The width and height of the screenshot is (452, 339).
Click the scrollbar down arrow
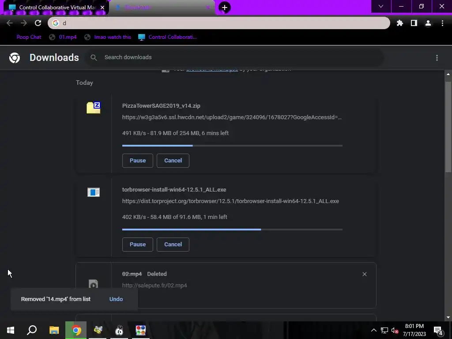[448, 318]
